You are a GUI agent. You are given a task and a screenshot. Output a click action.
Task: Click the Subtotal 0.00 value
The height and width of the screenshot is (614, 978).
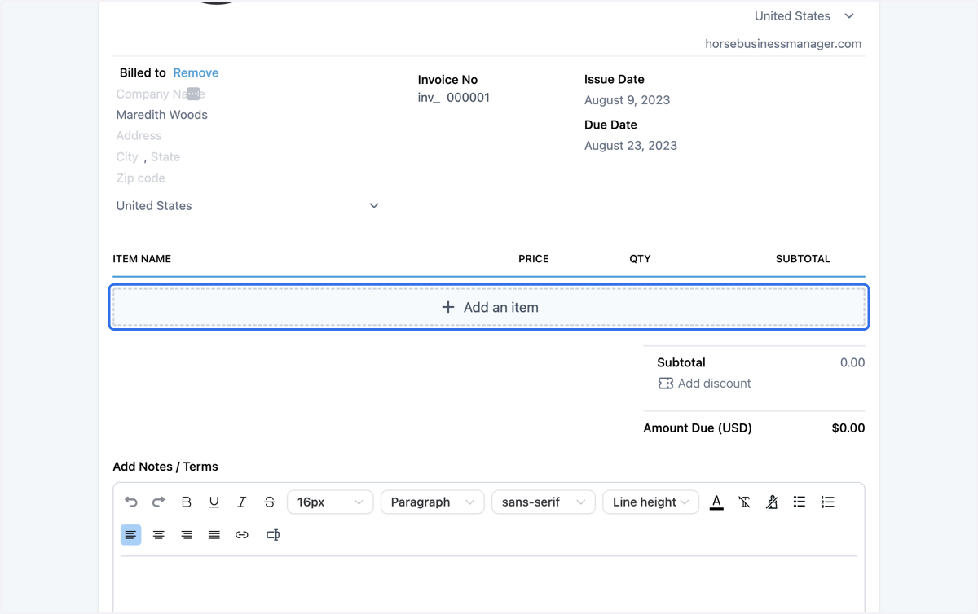pos(852,362)
